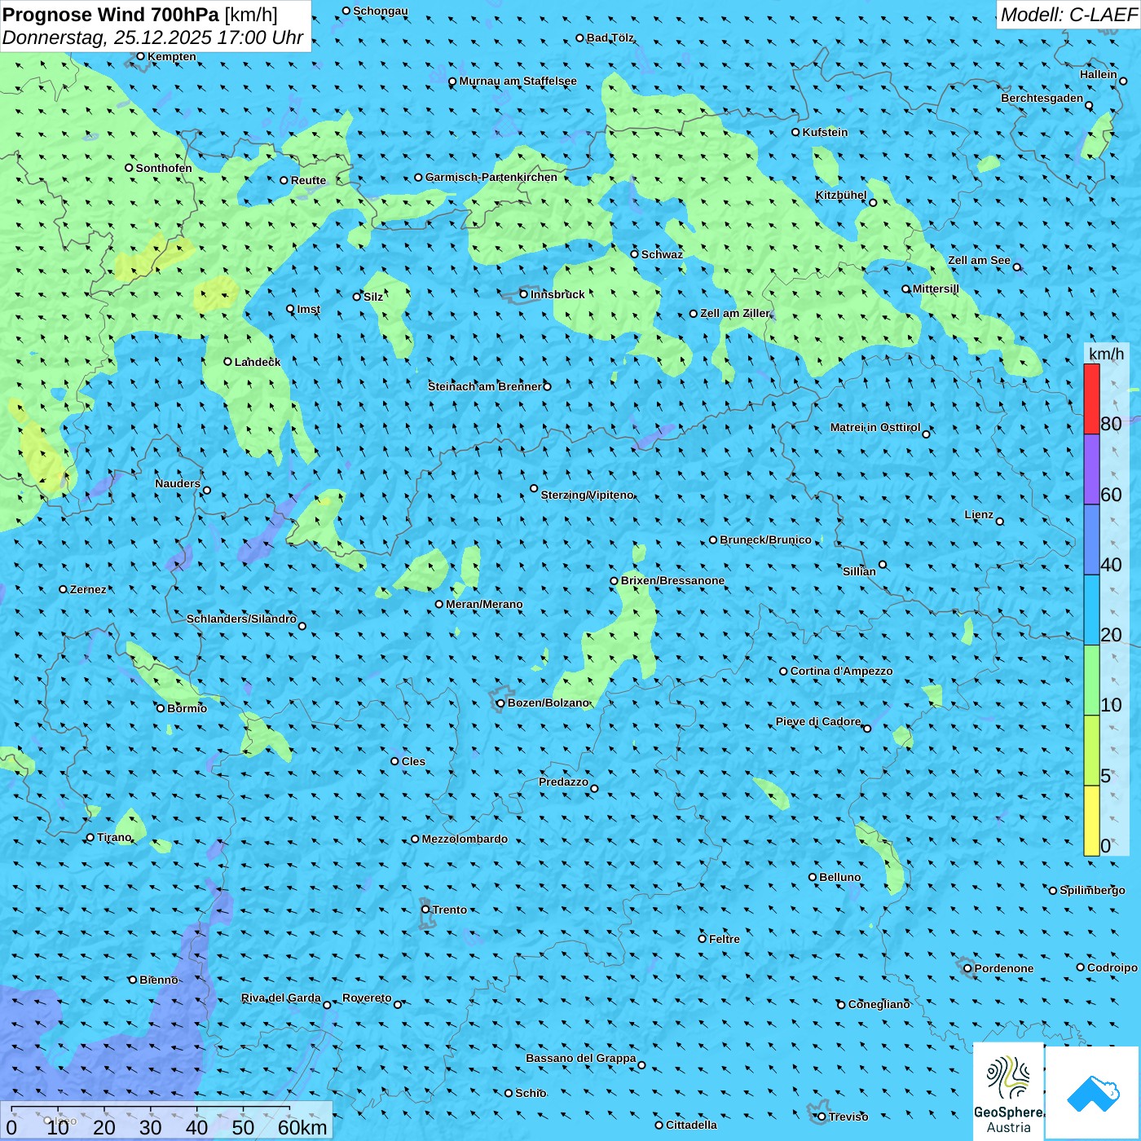This screenshot has width=1141, height=1141.
Task: Click the Zernez city label
Action: click(88, 589)
